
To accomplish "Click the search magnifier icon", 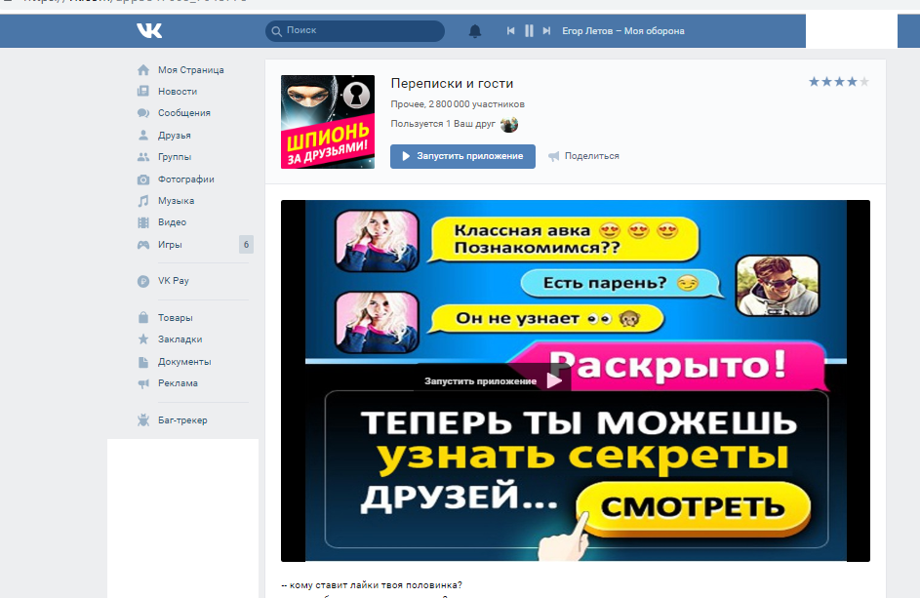I will coord(276,31).
